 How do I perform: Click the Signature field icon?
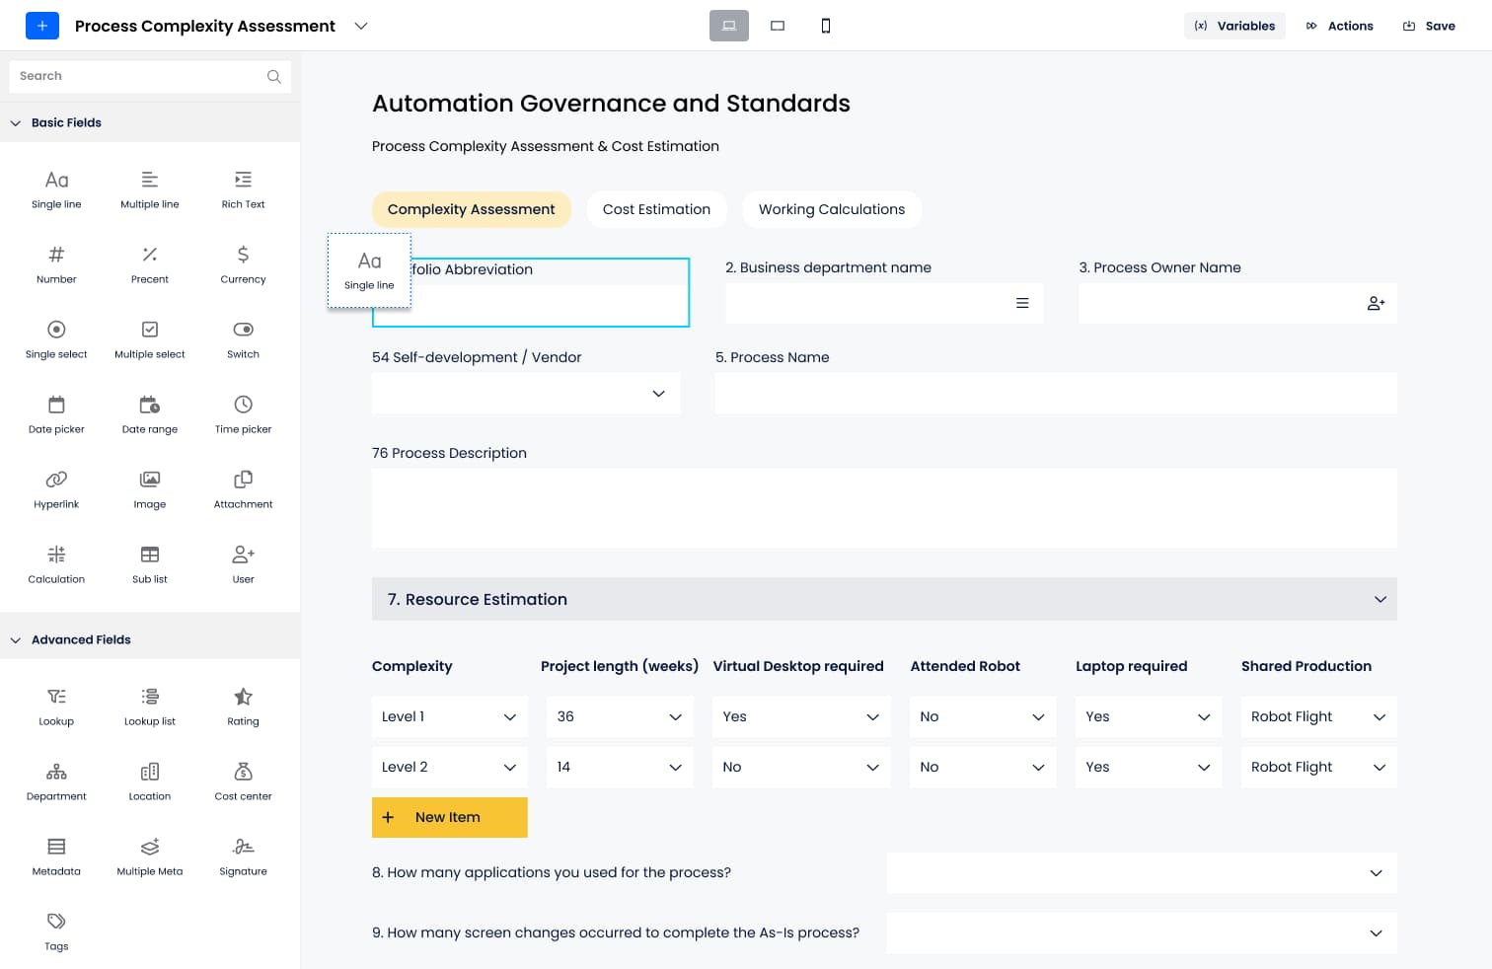pyautogui.click(x=243, y=847)
